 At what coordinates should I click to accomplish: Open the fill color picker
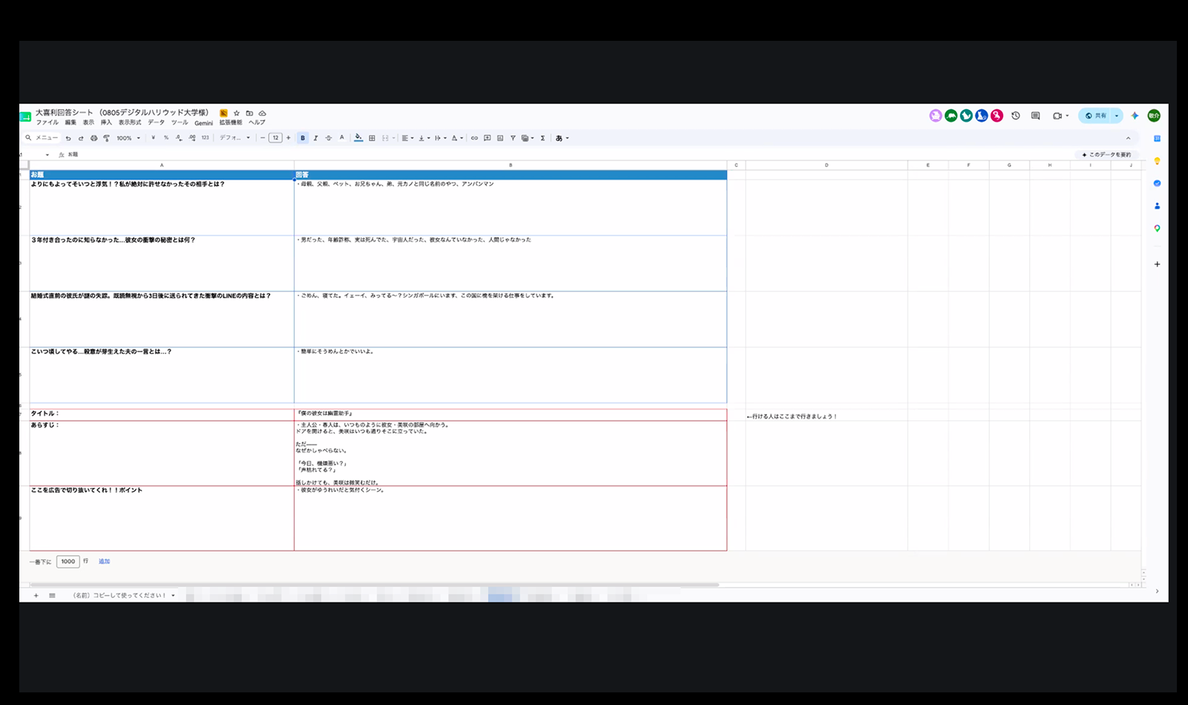(359, 138)
